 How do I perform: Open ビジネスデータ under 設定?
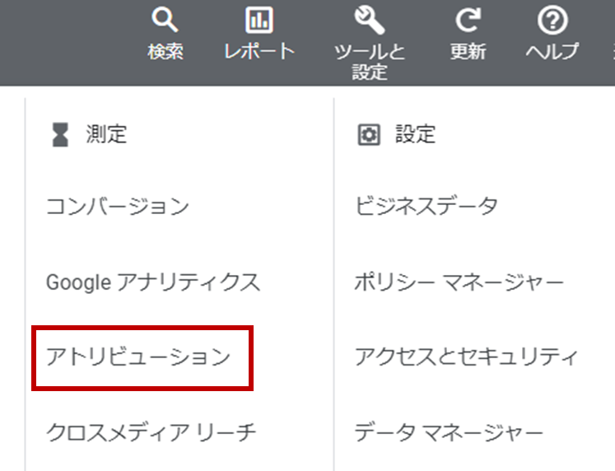tap(426, 207)
